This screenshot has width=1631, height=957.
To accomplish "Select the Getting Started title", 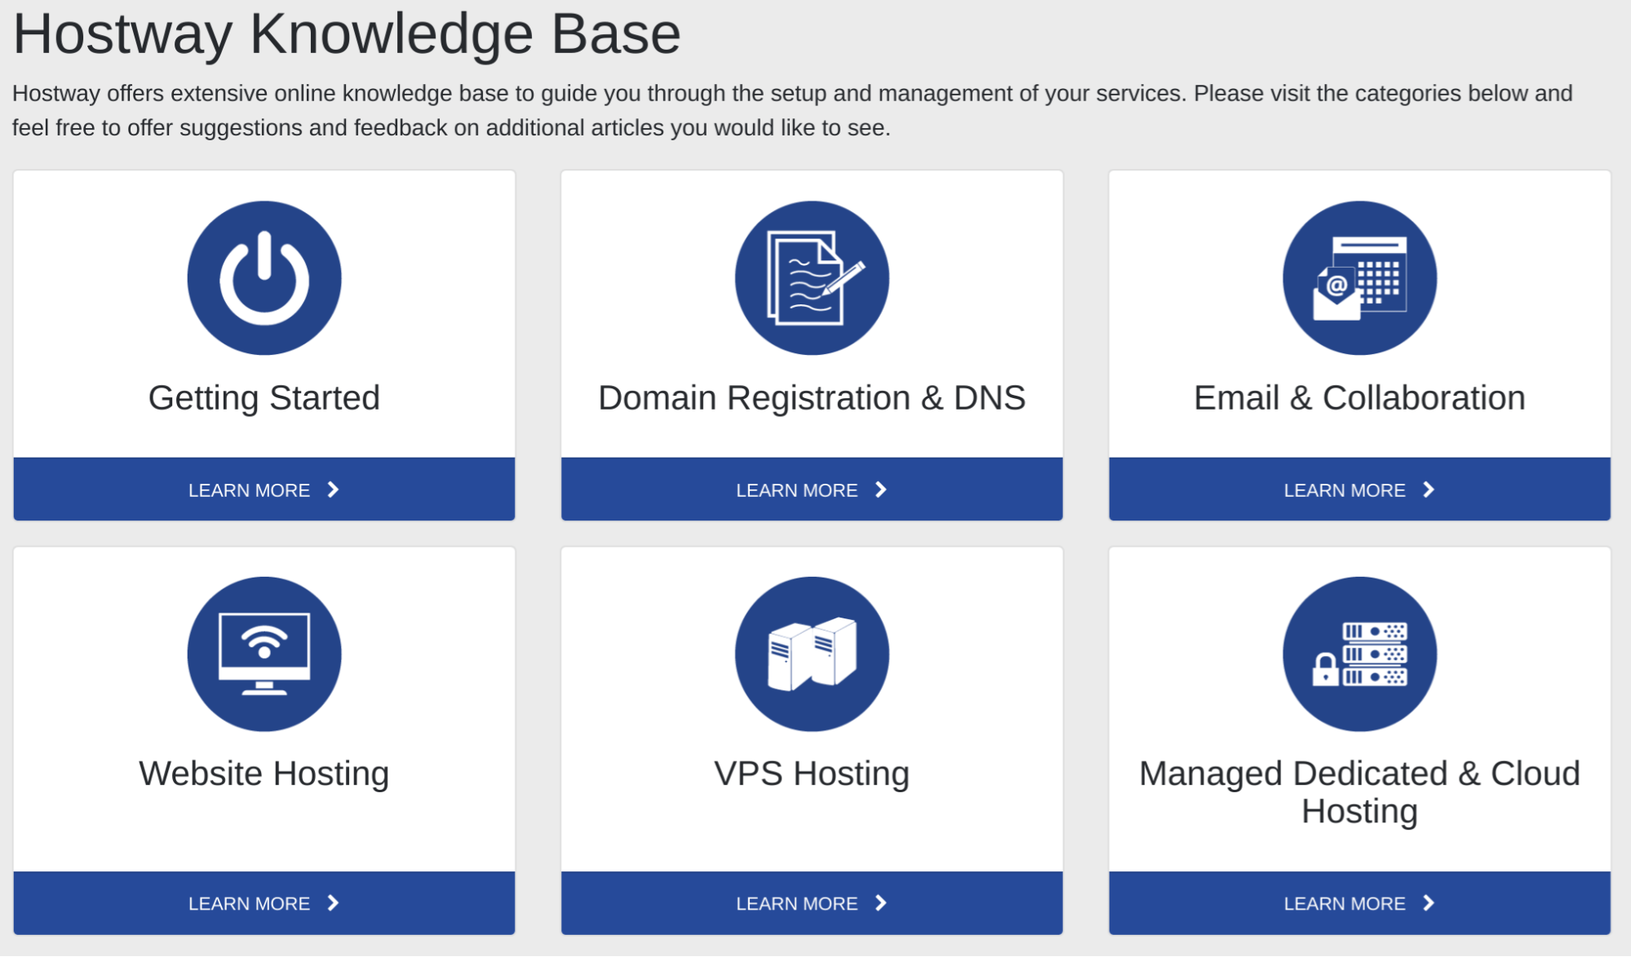I will click(264, 398).
